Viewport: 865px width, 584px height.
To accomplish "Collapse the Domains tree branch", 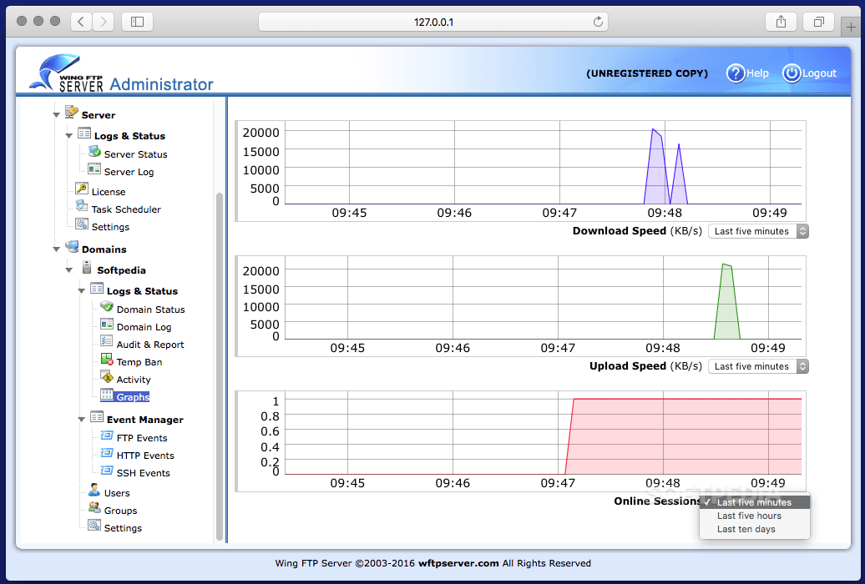I will pyautogui.click(x=57, y=248).
